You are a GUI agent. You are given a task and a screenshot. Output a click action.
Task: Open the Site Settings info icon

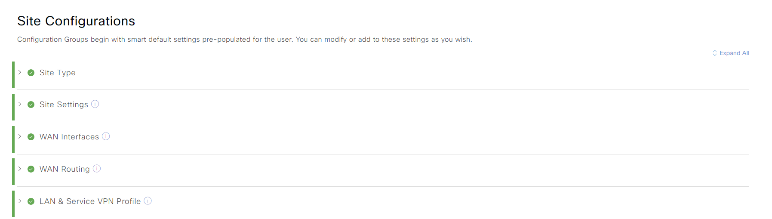95,104
